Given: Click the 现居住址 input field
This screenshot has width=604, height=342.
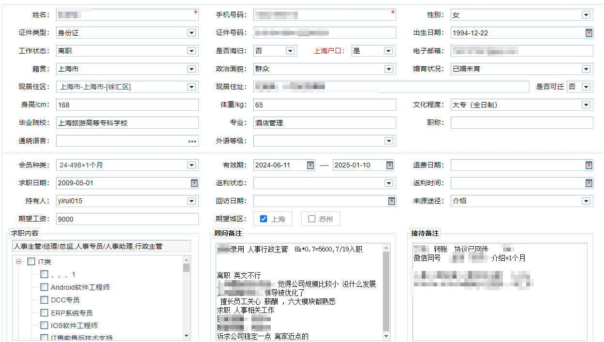Looking at the screenshot, I should coord(391,87).
